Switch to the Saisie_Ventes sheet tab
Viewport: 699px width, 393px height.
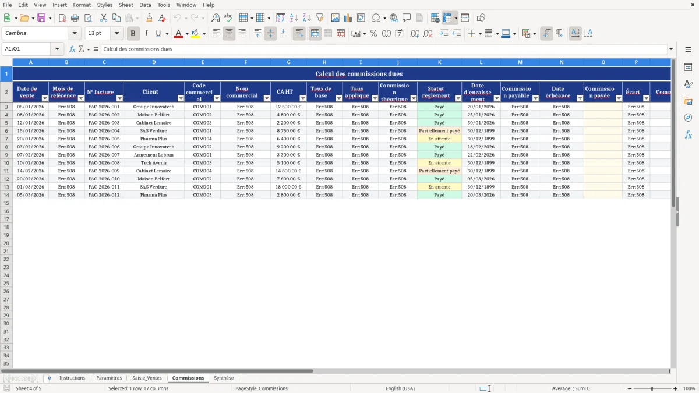click(147, 378)
